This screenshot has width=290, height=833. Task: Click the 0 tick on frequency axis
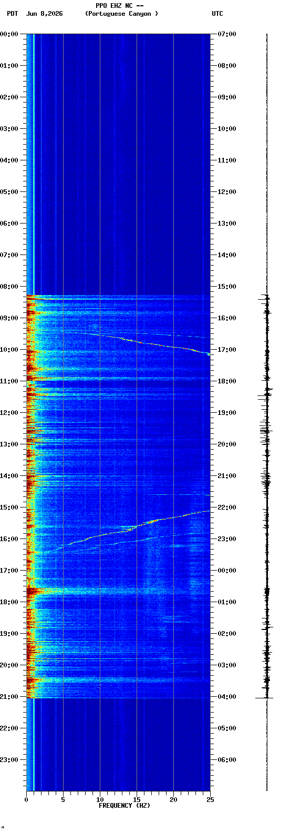26,800
